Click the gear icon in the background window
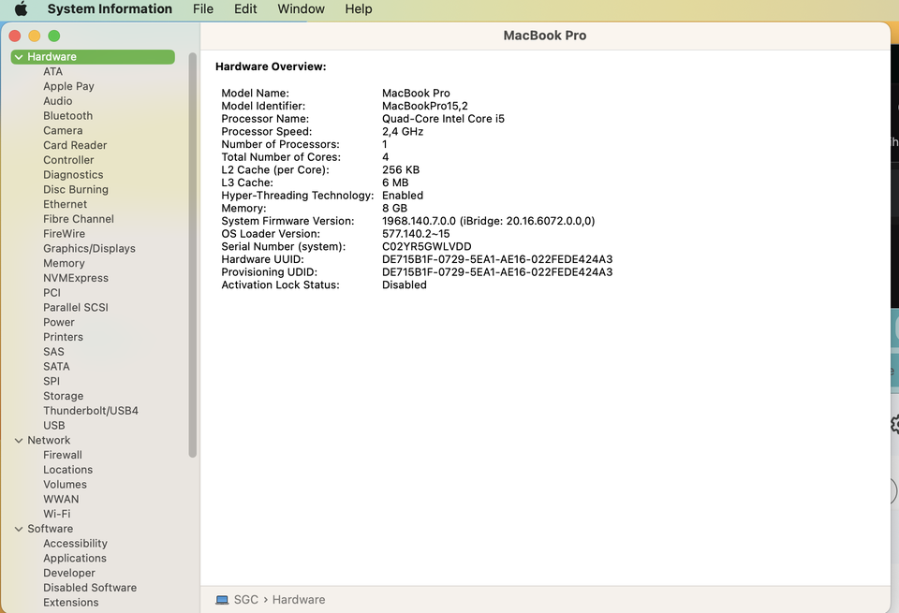 [x=894, y=425]
